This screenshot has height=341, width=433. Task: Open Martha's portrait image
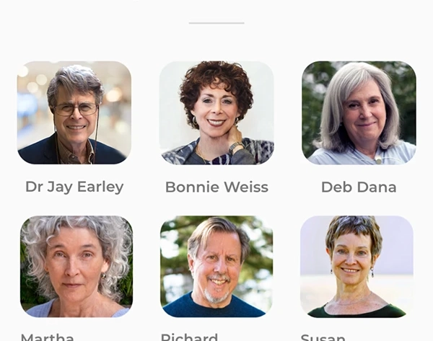76,267
